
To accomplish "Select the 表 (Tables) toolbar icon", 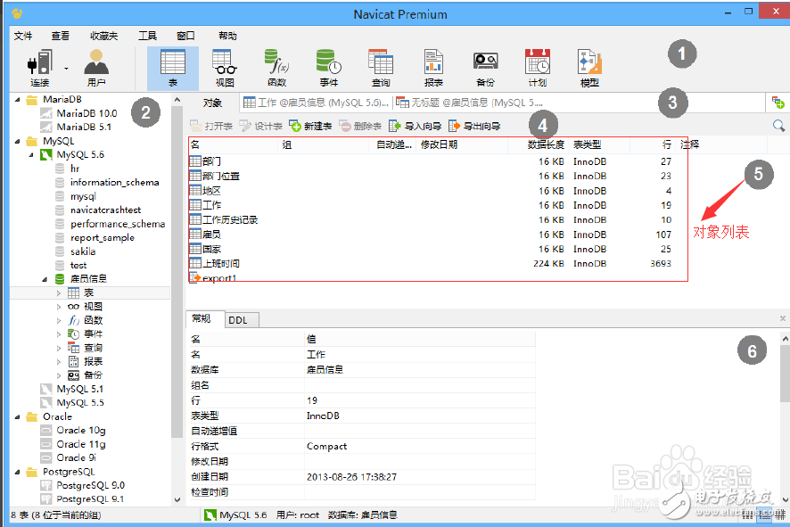I will pos(171,62).
